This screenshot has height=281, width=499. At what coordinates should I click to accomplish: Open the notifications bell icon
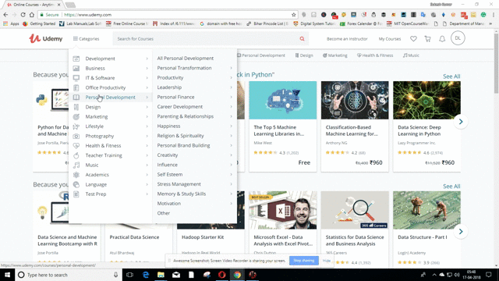442,39
